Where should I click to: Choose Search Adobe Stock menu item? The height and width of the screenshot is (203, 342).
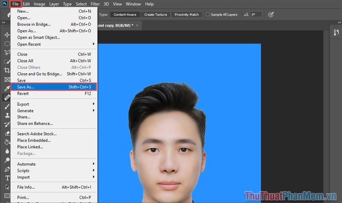[54, 134]
